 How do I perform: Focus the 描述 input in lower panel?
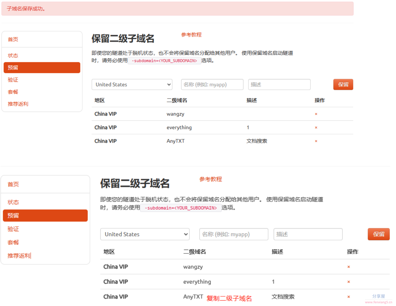(308, 234)
